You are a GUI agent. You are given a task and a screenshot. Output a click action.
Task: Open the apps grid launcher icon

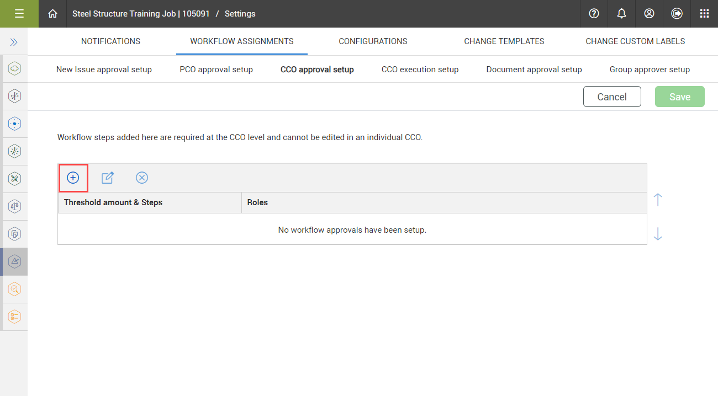pos(704,13)
